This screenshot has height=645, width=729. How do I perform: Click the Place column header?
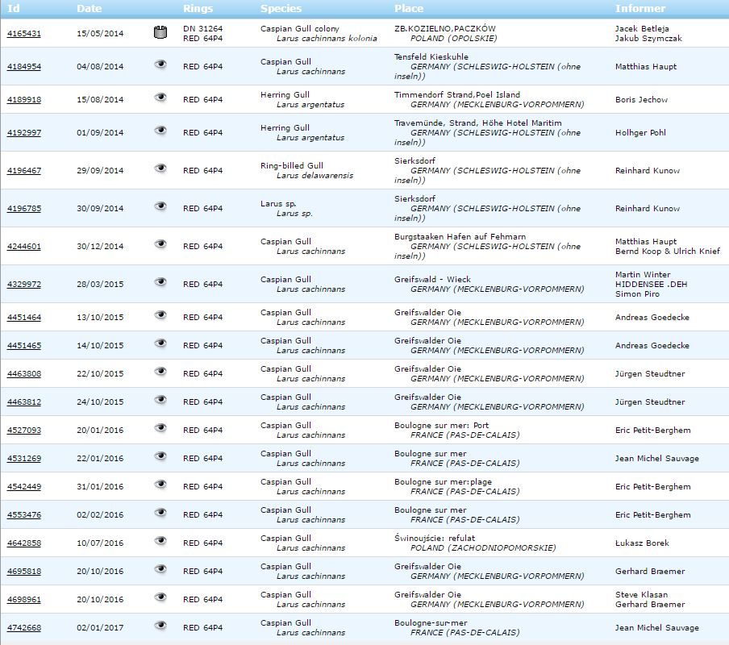pos(409,9)
